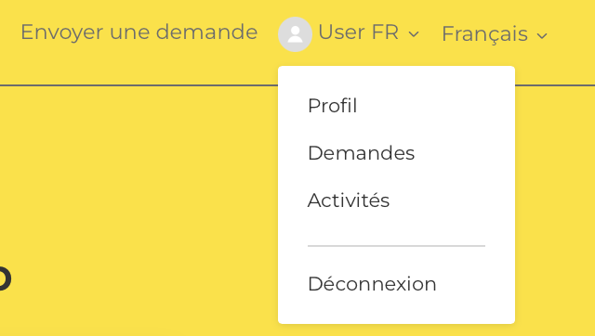The image size is (595, 336).
Task: Toggle the User FR dropdown arrow
Action: [x=413, y=34]
